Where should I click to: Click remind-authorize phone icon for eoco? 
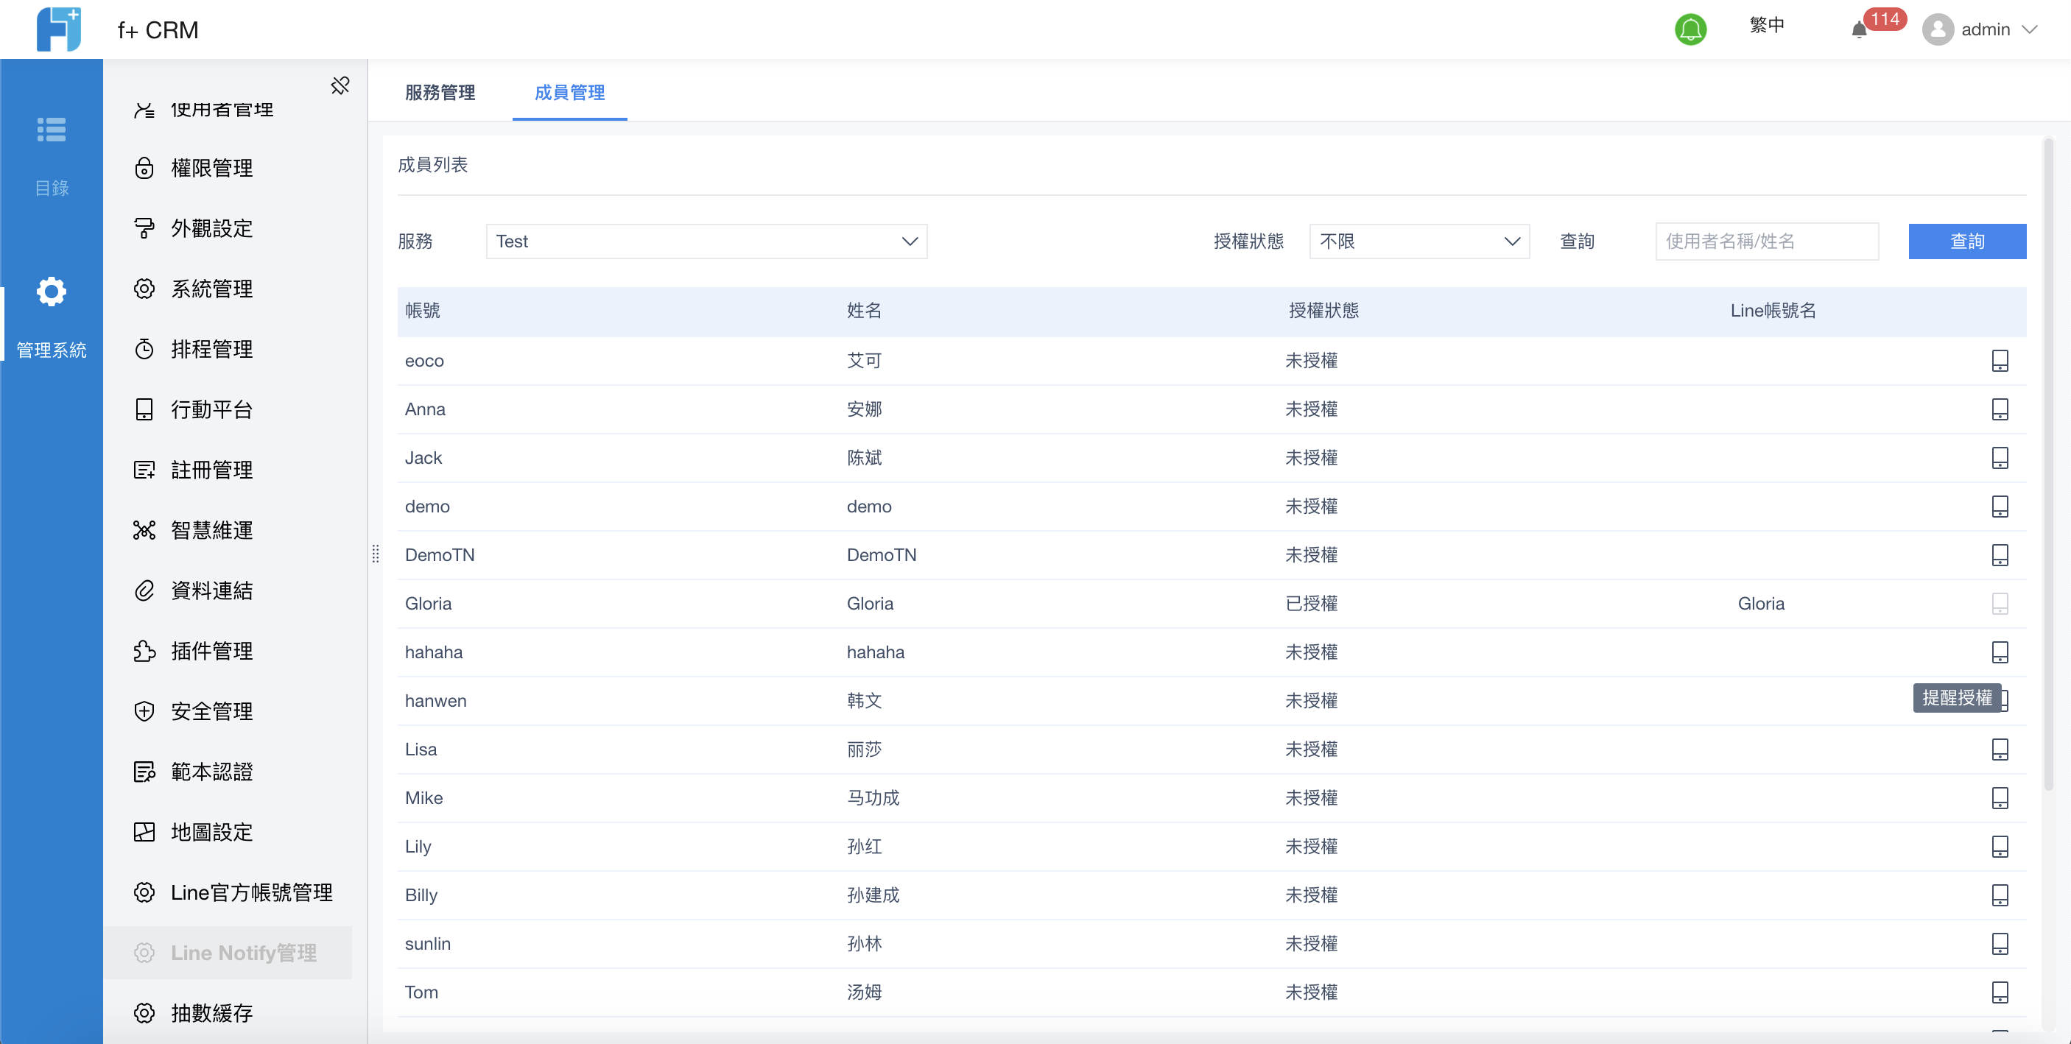2000,361
